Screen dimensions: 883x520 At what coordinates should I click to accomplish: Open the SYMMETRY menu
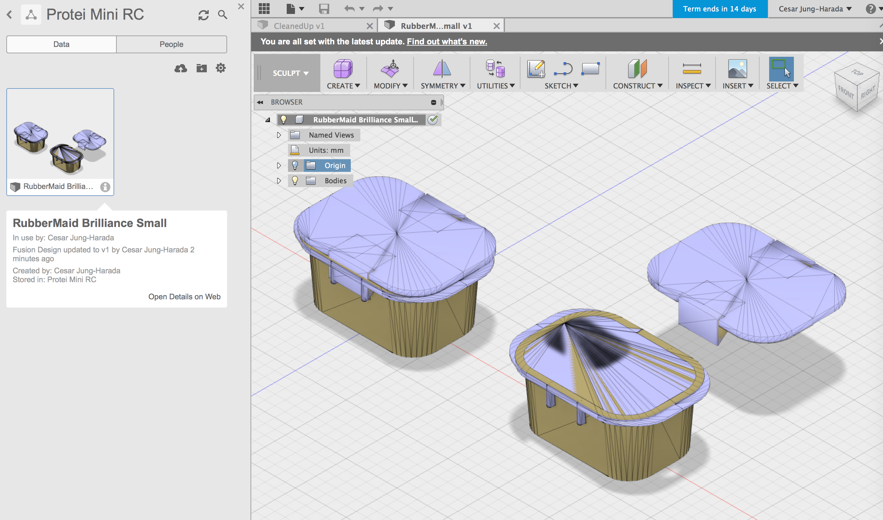pos(443,86)
